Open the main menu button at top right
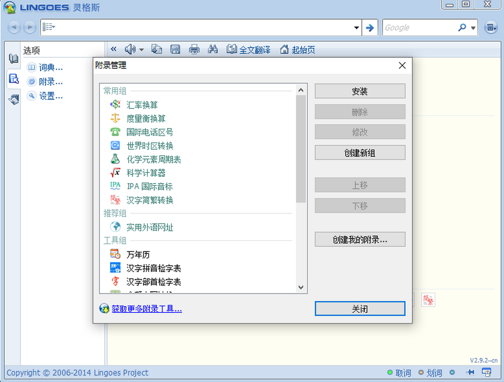 (491, 28)
